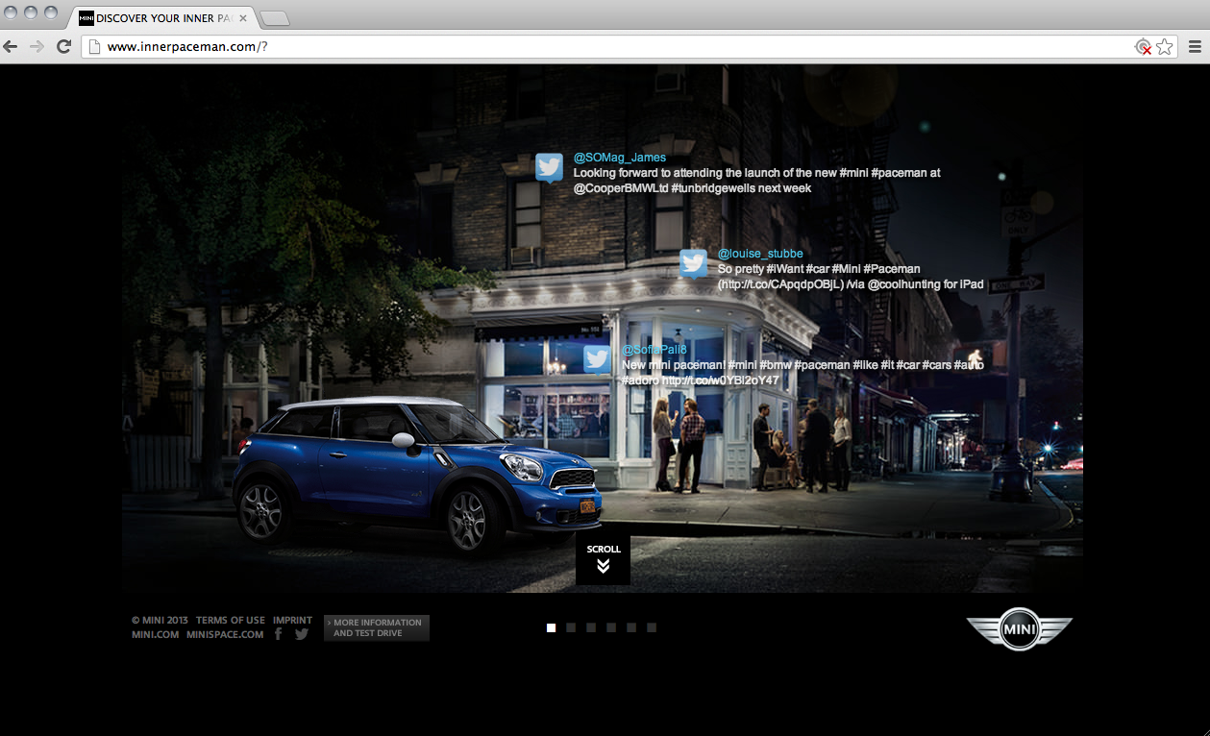Click the MINI favicon on the tab
This screenshot has height=736, width=1210.
coord(86,18)
